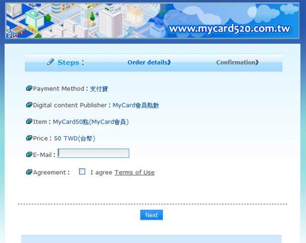The image size is (306, 243).
Task: Open the Terms of Use link
Action: [x=135, y=172]
